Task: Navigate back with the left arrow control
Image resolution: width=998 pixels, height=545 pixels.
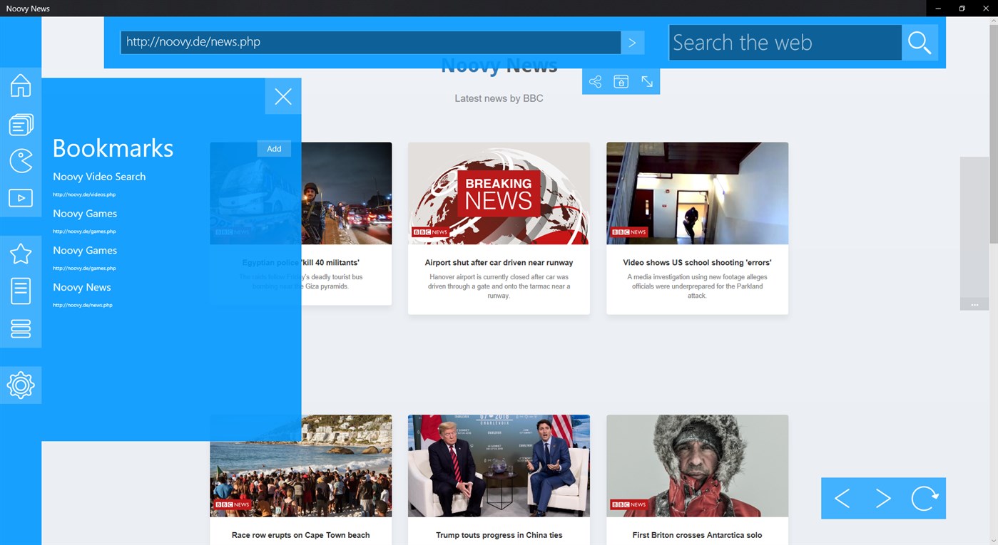Action: click(842, 499)
